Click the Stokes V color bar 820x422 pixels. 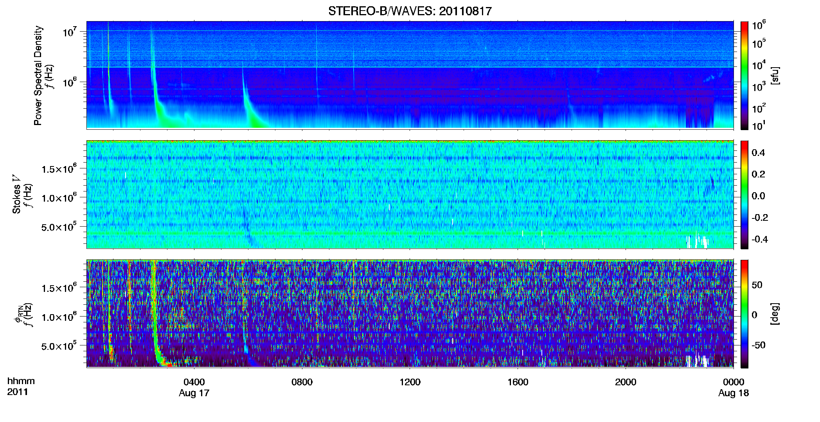pos(744,195)
